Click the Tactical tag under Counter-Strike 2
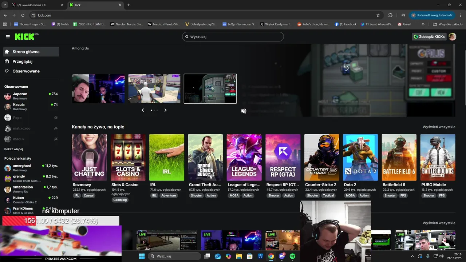 pos(328,195)
